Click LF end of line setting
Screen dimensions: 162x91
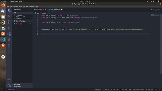click(117, 90)
